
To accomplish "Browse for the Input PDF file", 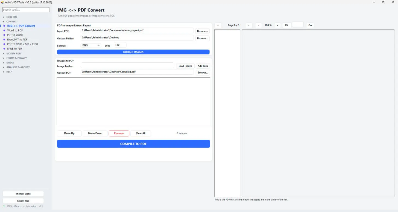I will tap(203, 31).
